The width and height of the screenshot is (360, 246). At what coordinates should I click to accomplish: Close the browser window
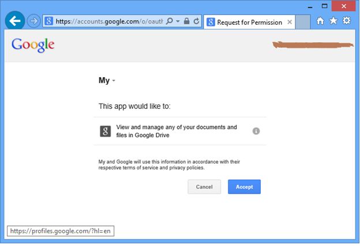344,6
